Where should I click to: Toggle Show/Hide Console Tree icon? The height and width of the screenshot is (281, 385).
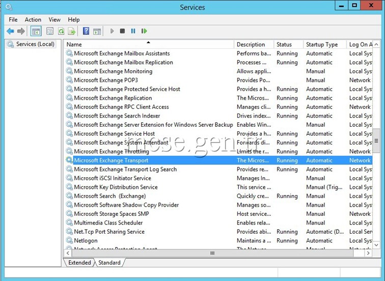36,31
